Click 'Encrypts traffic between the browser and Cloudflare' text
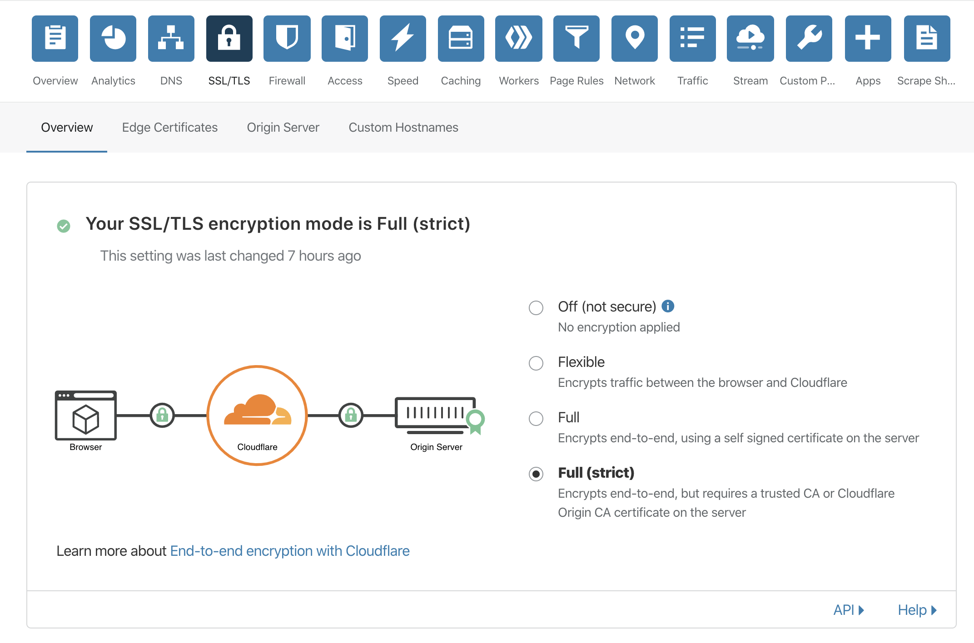Viewport: 974px width, 643px height. (x=702, y=382)
